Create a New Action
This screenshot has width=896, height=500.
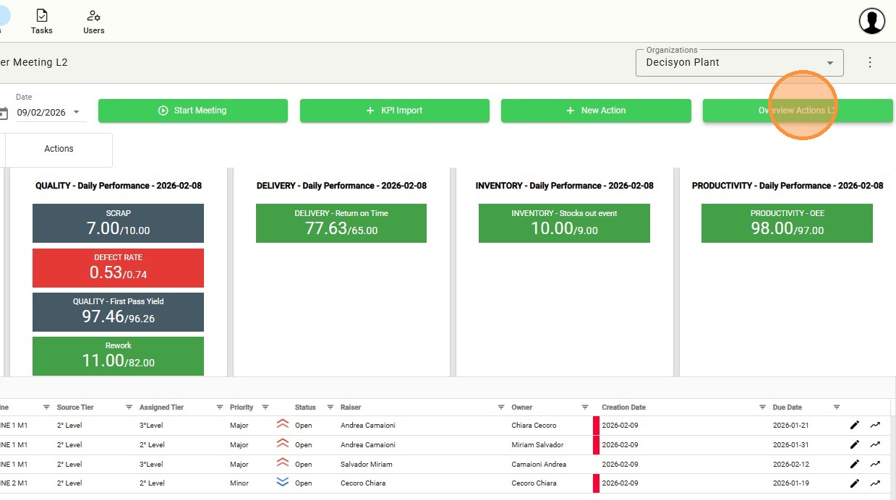point(595,111)
